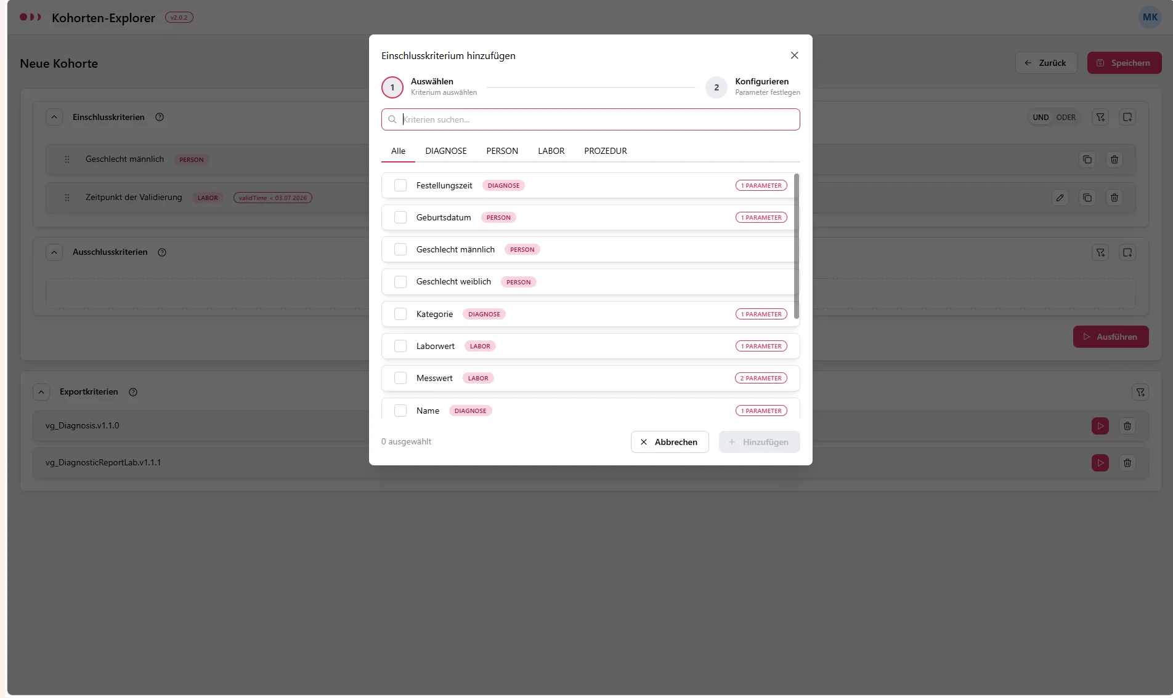Click add-filter icon in Einschlusskriterien header
The image size is (1173, 698).
click(1100, 117)
